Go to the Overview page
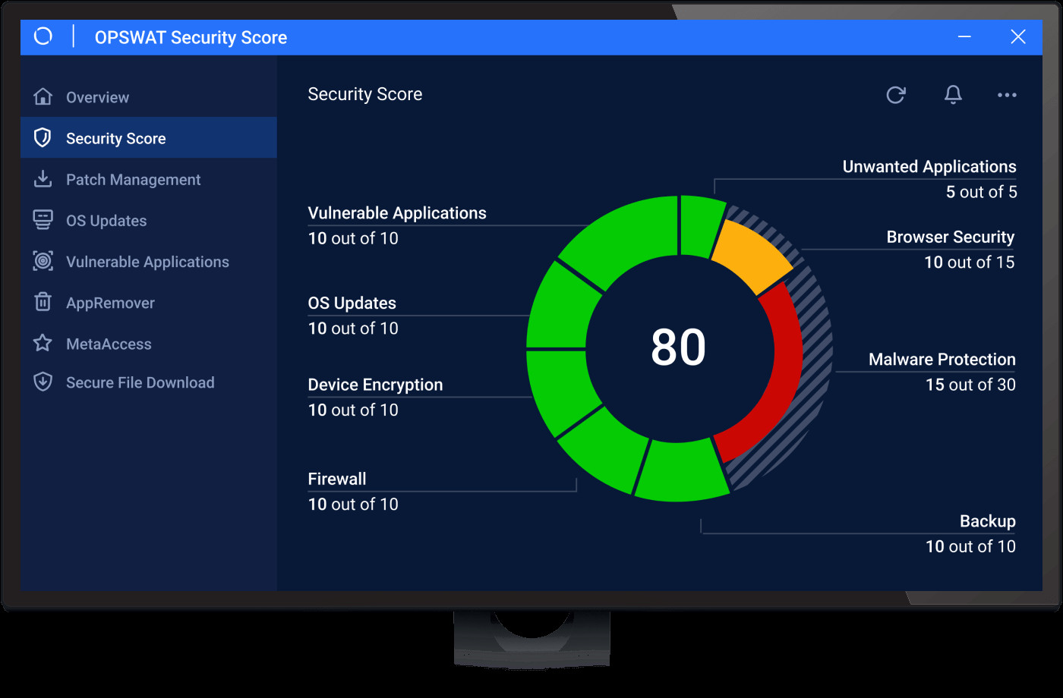Image resolution: width=1063 pixels, height=698 pixels. 149,97
